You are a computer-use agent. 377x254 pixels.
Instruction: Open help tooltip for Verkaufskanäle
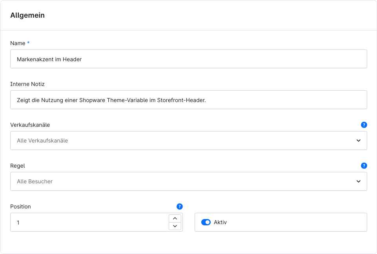[364, 125]
